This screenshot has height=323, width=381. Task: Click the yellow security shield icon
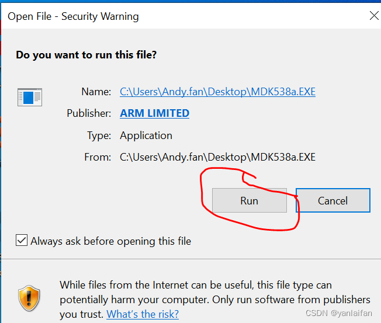[x=29, y=298]
